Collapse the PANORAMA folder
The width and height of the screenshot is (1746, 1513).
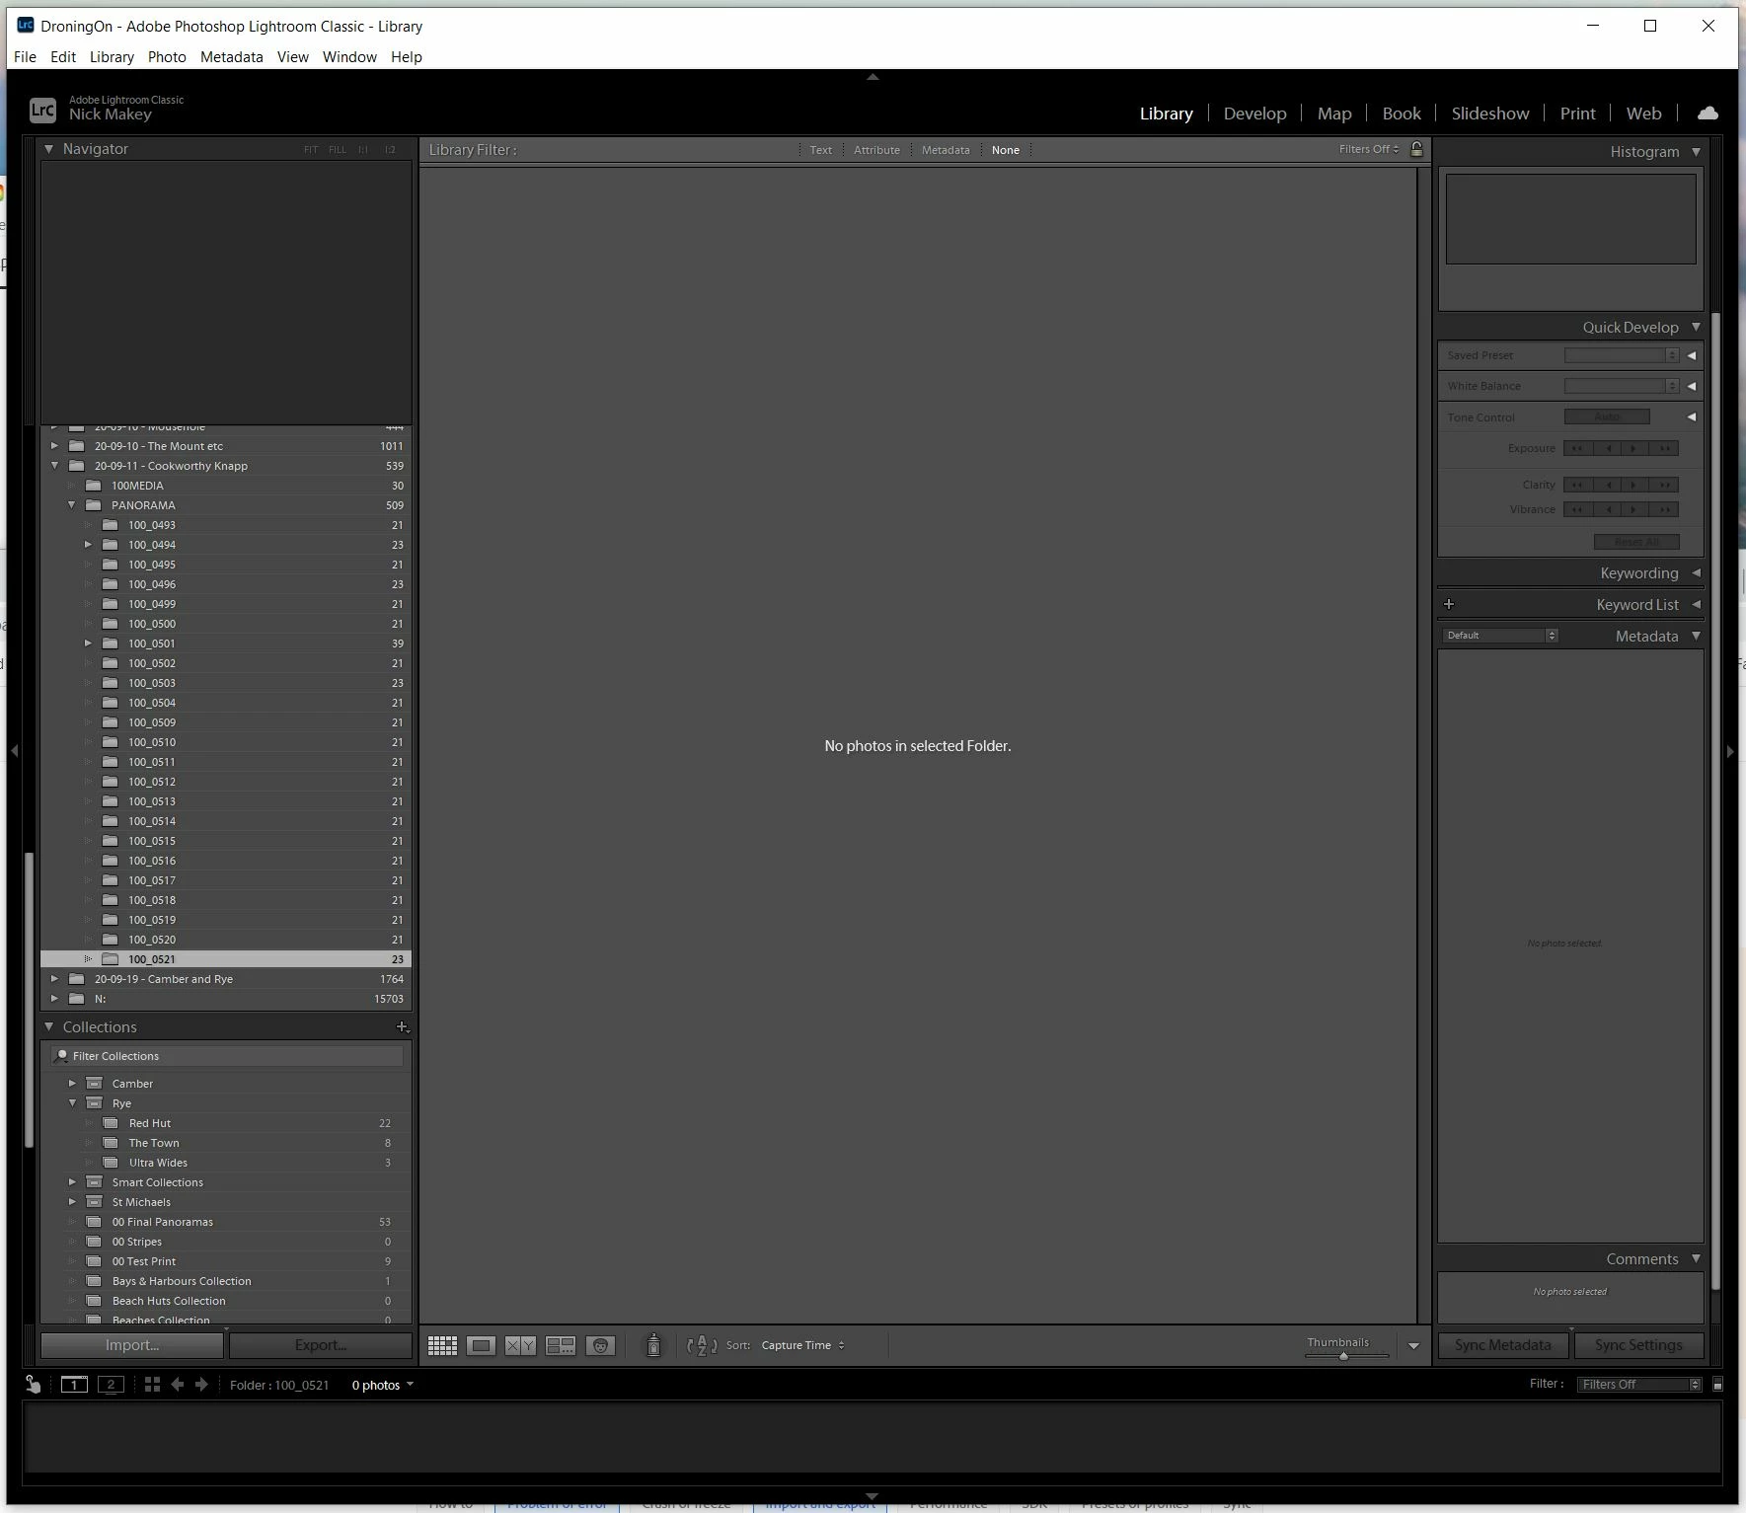point(71,505)
